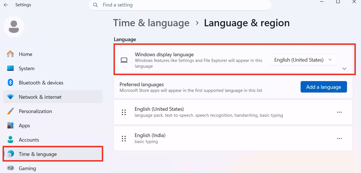Grab the drag handle for English (India)
Viewport: 361px width, 173px height.
coord(124,138)
